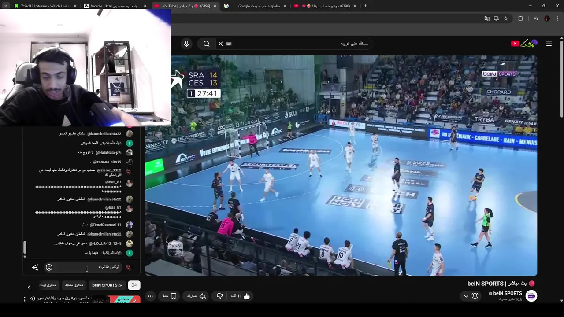Expand subscription options chevron next to bell
The width and height of the screenshot is (564, 317).
pos(466,296)
